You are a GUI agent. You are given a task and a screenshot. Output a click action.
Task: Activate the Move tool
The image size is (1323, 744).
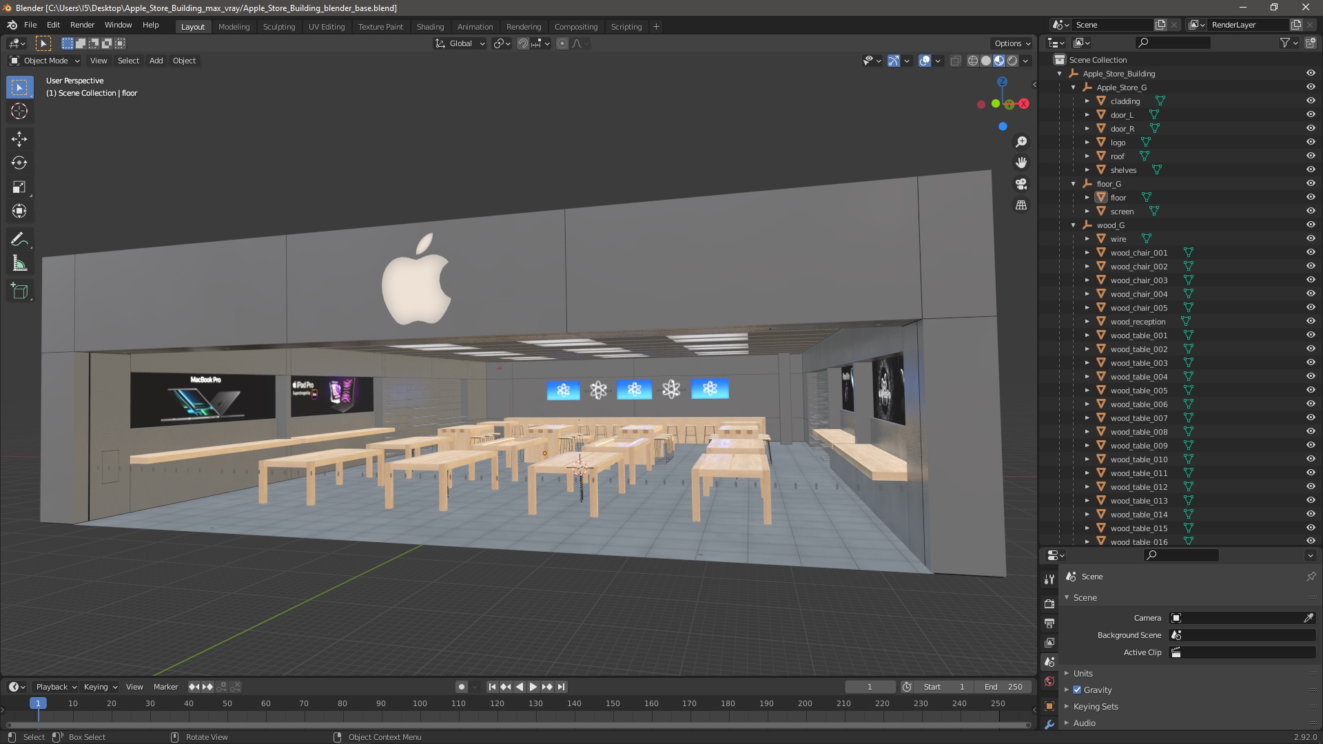pos(19,139)
